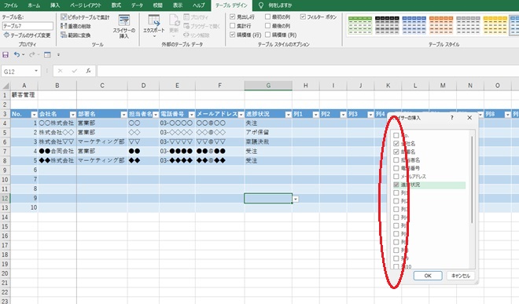Open the 電話番号 column filter dropdown
Viewport: 519px width, 304px height.
point(191,115)
